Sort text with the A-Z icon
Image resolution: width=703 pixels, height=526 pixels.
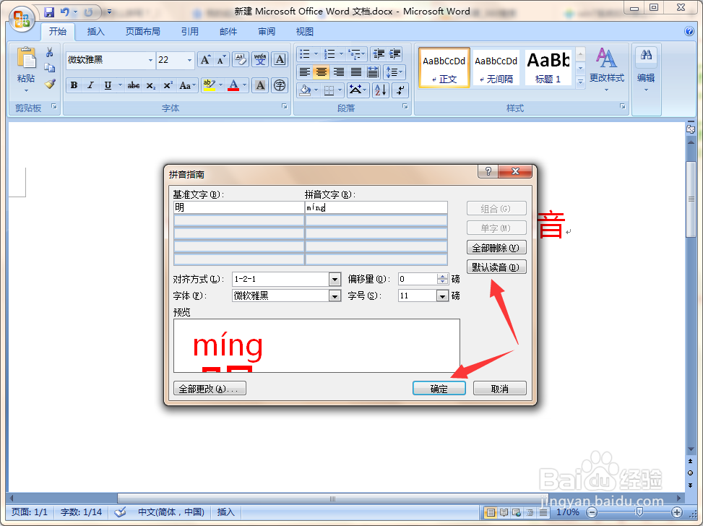click(380, 90)
